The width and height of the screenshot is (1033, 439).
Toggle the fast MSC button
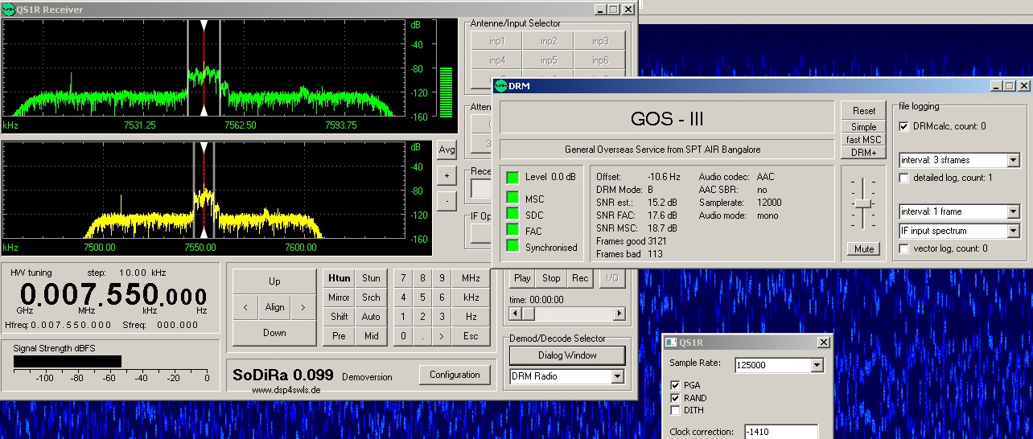pos(864,140)
